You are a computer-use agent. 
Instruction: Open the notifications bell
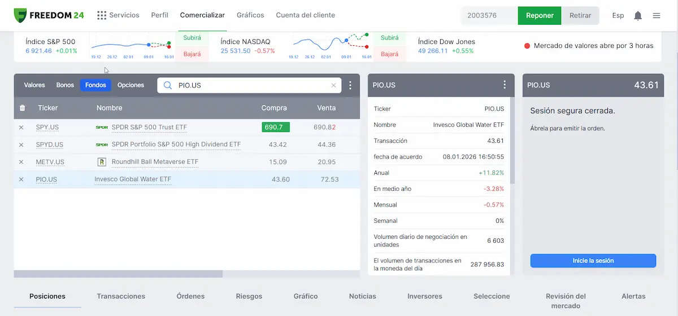point(638,16)
